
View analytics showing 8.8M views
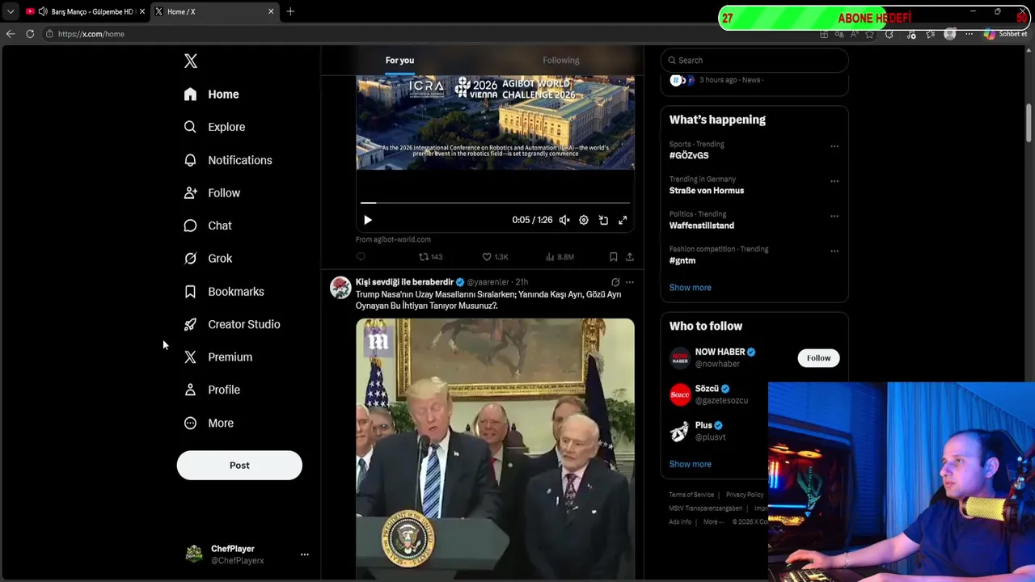(560, 257)
